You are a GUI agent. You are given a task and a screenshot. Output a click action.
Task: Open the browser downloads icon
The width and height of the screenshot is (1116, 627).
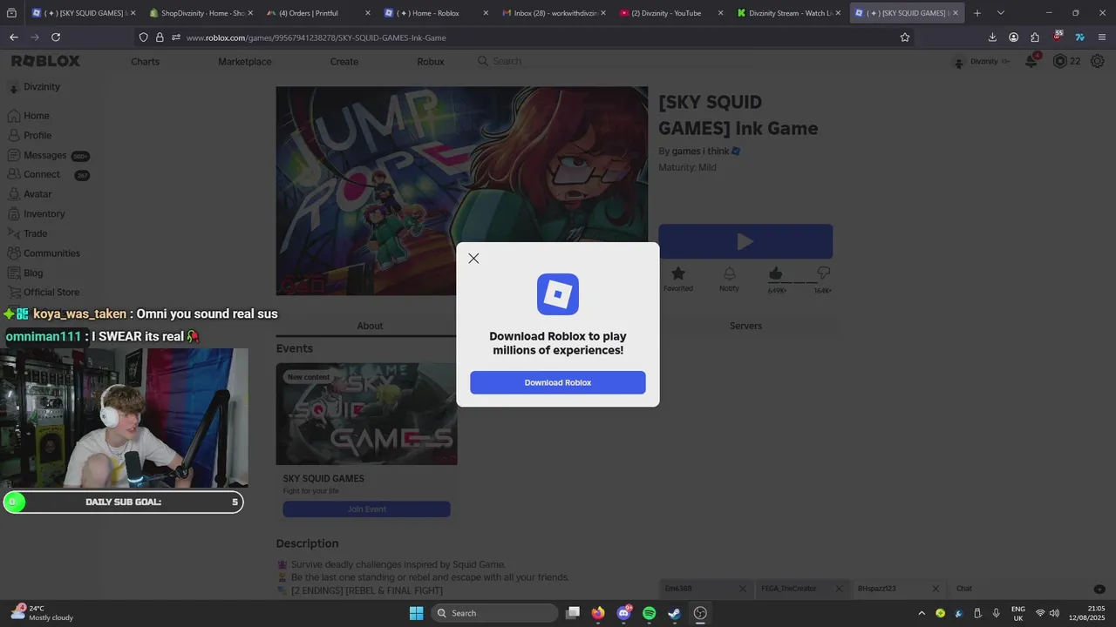tap(992, 37)
